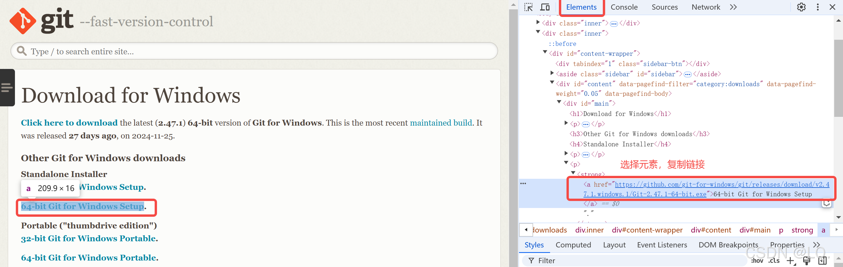Click the 'Click here to download' link

click(x=69, y=123)
